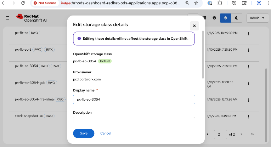The height and width of the screenshot is (147, 271).
Task: Click the Cancel link
Action: pyautogui.click(x=106, y=133)
